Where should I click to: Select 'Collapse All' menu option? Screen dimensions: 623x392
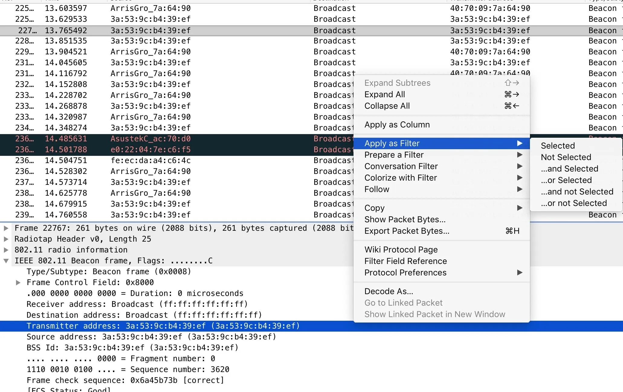pyautogui.click(x=387, y=105)
